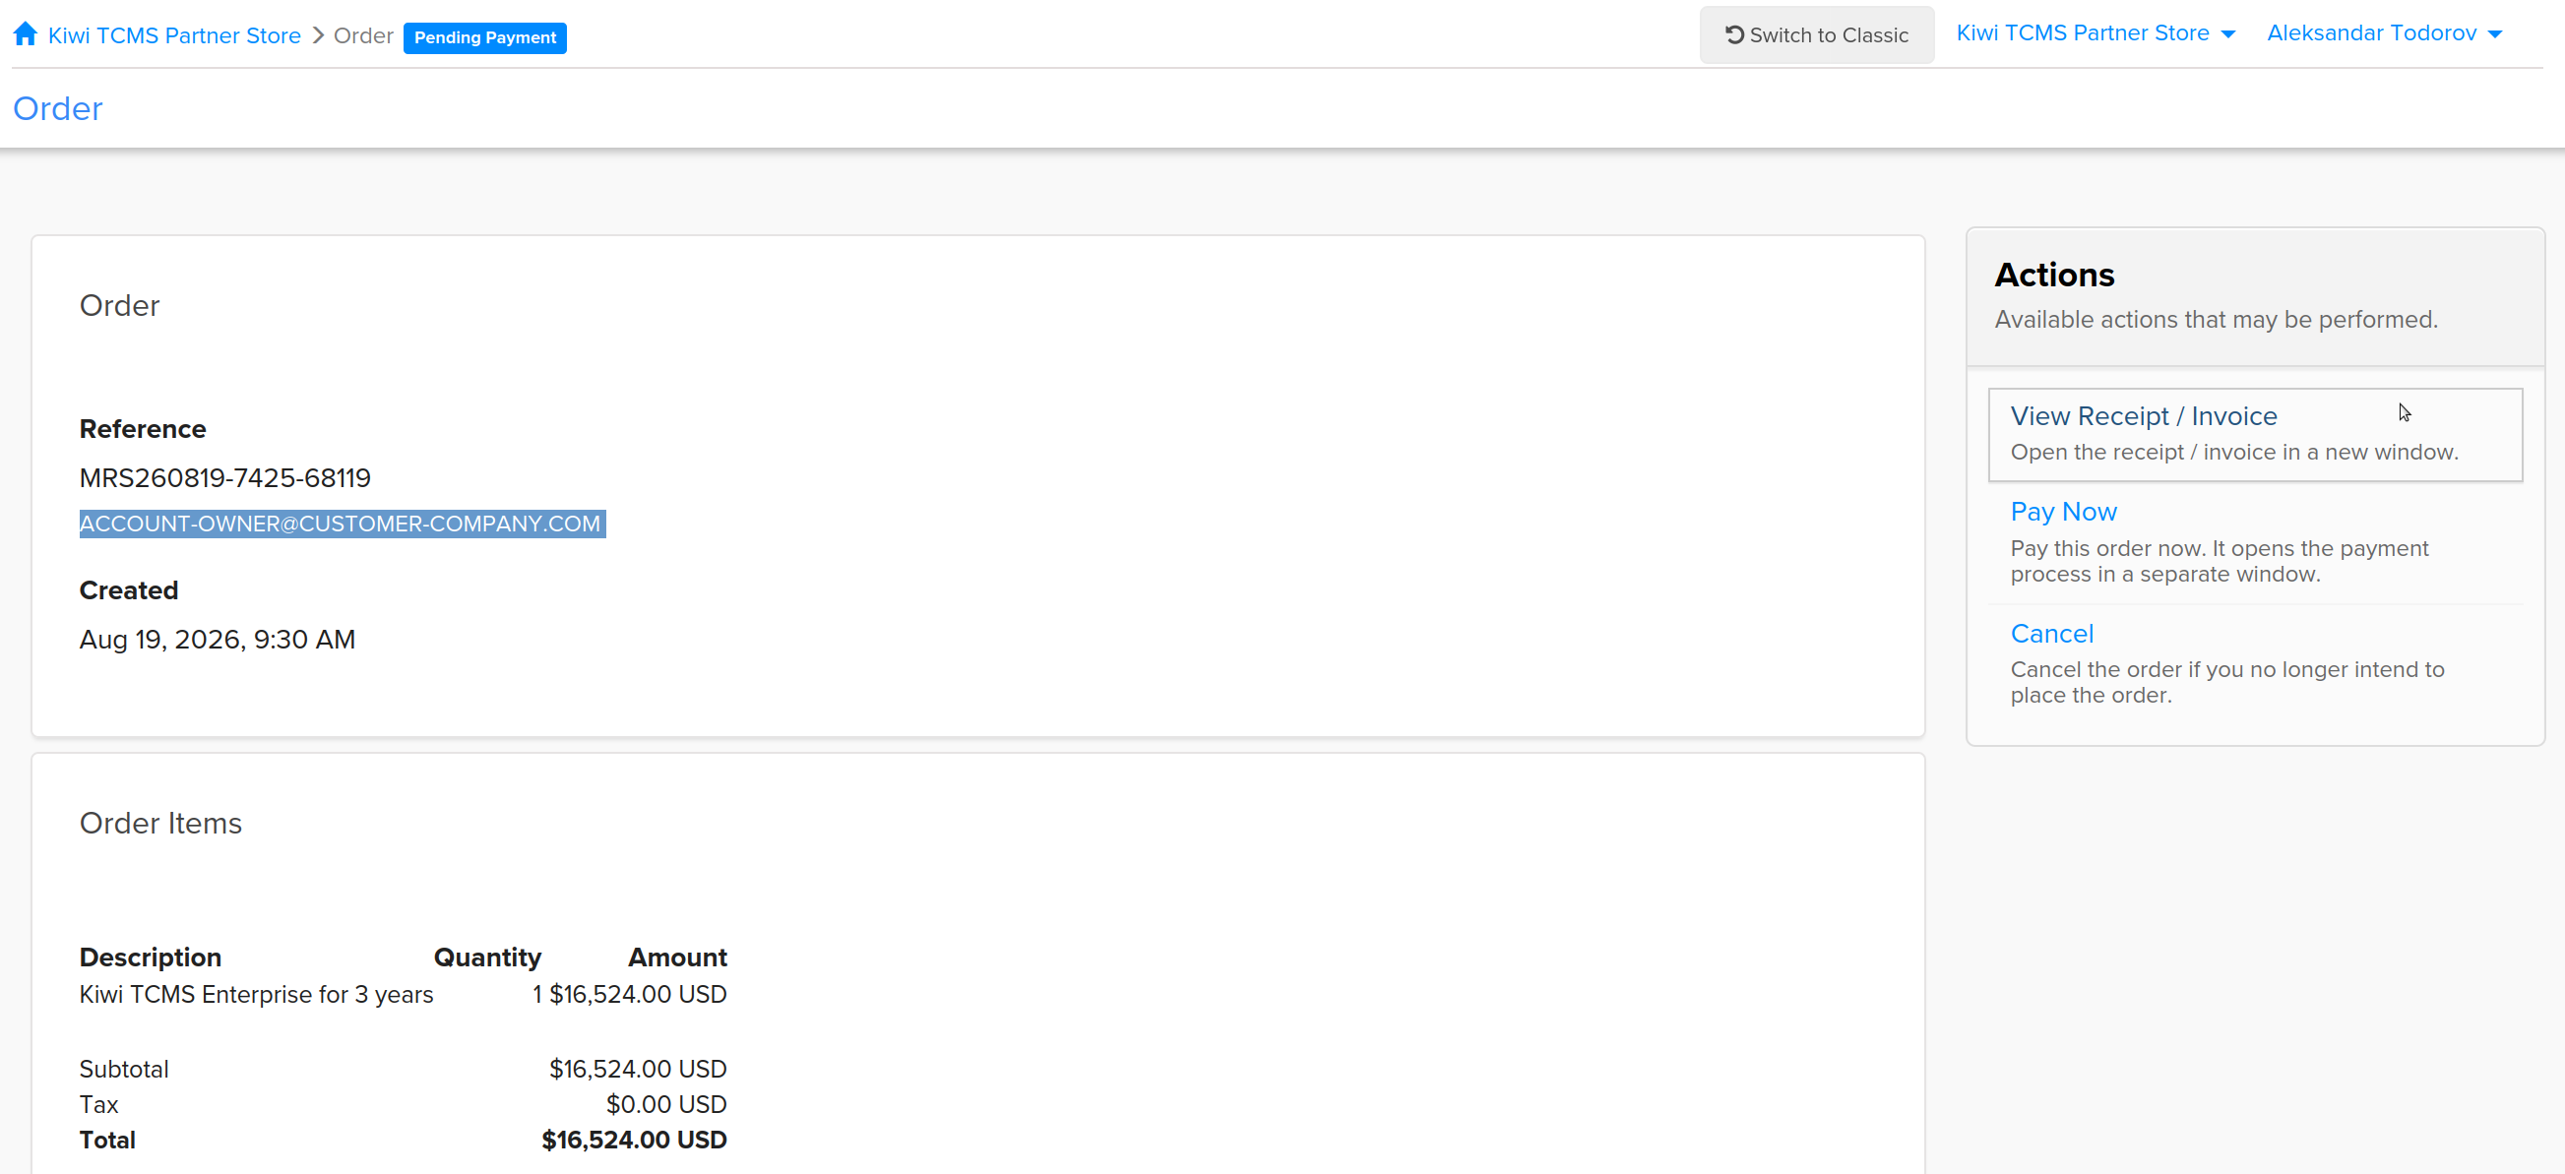Open the Kiwi TCMS Partner Store dropdown arrow
This screenshot has height=1174, width=2565.
[x=2228, y=34]
